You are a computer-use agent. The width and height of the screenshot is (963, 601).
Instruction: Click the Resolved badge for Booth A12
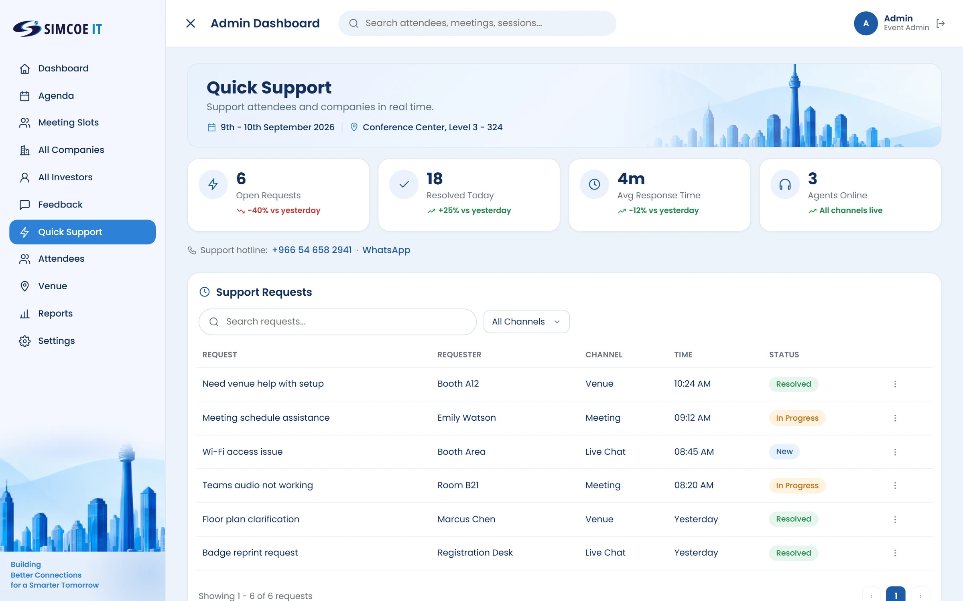[793, 384]
